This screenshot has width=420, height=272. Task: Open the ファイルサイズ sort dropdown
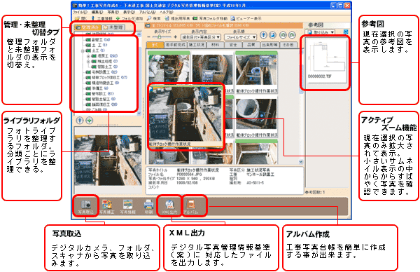pos(240,37)
